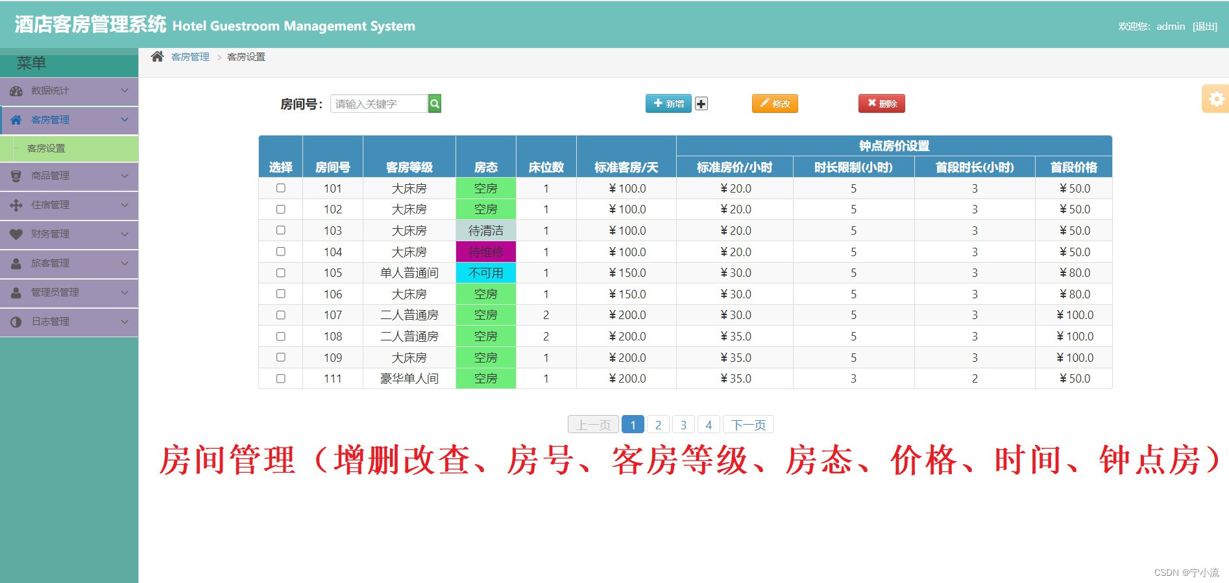
Task: Expand 日志管理 menu chevron
Action: tap(125, 322)
